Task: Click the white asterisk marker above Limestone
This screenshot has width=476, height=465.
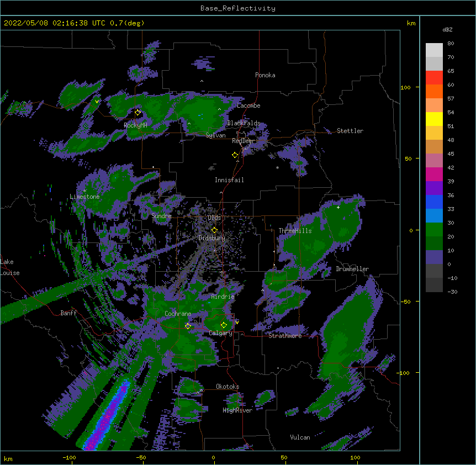Action: pyautogui.click(x=84, y=191)
